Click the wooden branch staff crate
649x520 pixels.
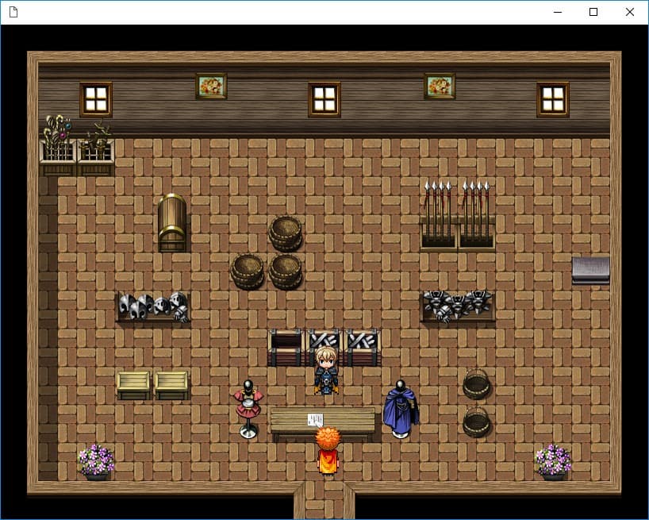pyautogui.click(x=96, y=149)
